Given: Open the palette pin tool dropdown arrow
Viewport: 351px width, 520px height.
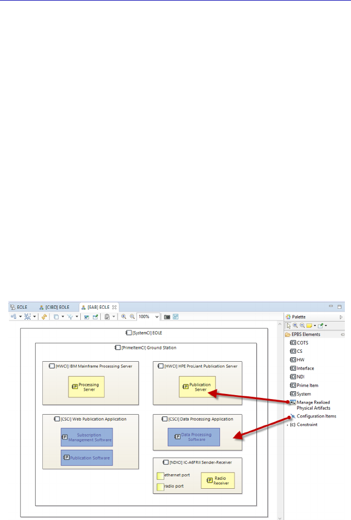Looking at the screenshot, I should click(326, 325).
